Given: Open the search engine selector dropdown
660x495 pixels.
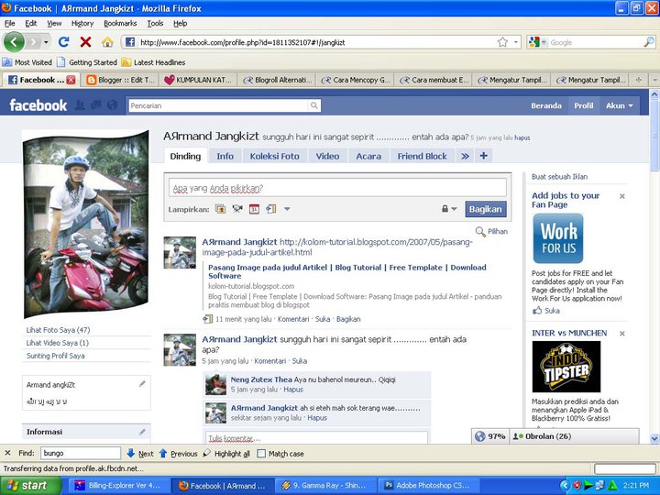Looking at the screenshot, I should [x=544, y=42].
